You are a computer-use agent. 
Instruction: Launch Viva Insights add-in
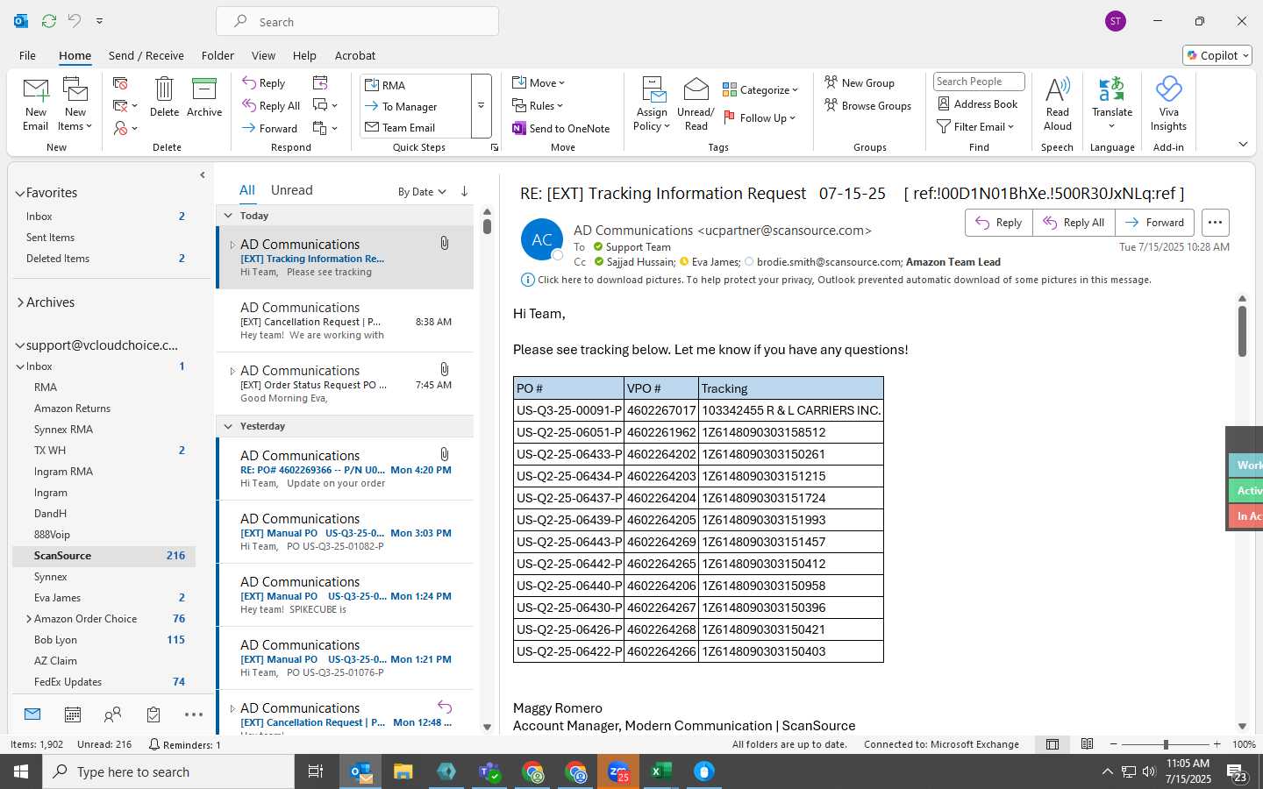pos(1168,104)
